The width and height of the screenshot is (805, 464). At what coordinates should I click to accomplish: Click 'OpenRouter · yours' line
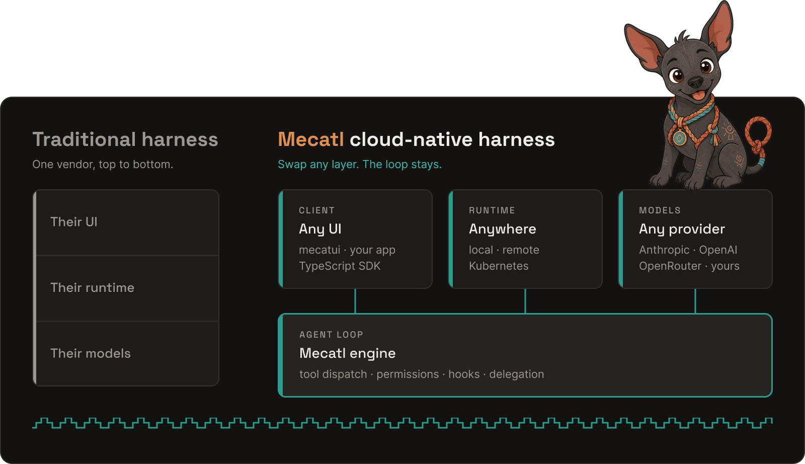pos(689,266)
